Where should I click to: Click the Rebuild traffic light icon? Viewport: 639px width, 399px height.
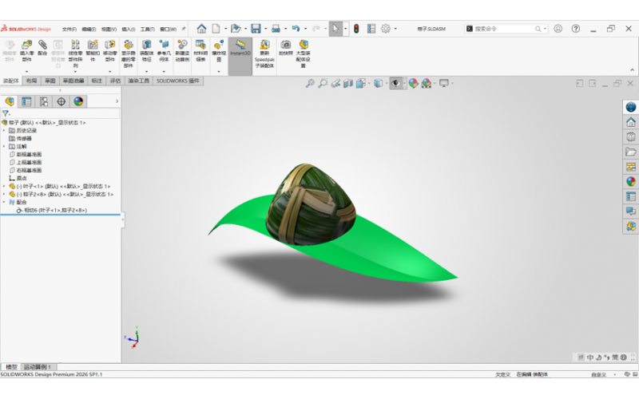tap(356, 29)
